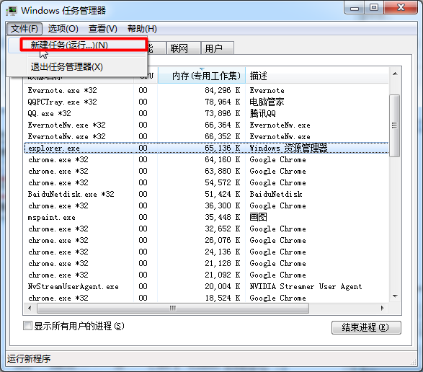Select chrome.exe using 26,076 K
The width and height of the screenshot is (423, 372).
[206, 240]
